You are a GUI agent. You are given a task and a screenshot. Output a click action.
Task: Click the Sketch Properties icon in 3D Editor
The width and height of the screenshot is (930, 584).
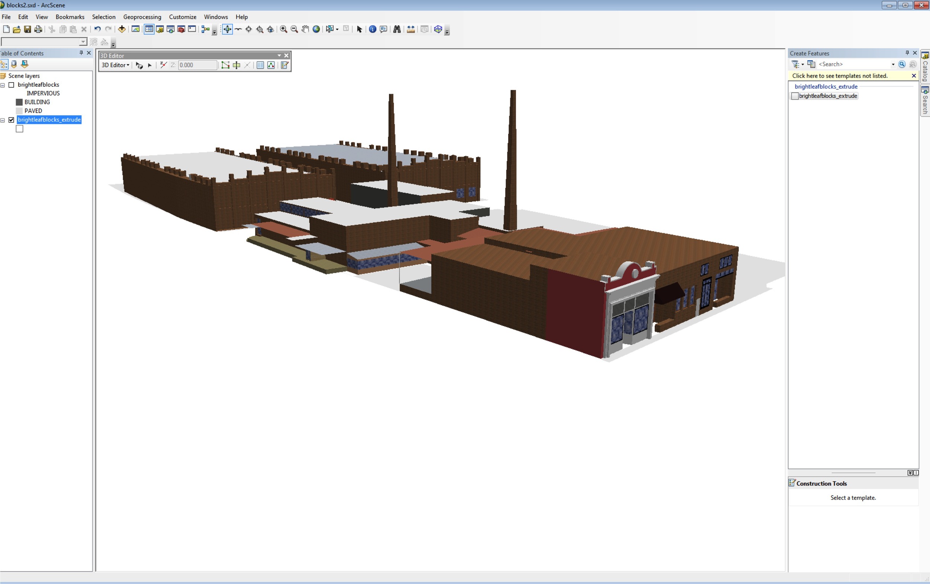point(271,65)
